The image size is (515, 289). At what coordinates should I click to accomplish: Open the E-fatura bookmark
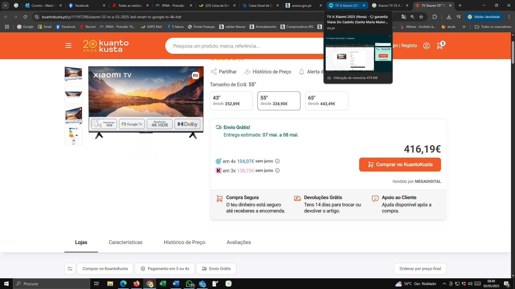175,27
